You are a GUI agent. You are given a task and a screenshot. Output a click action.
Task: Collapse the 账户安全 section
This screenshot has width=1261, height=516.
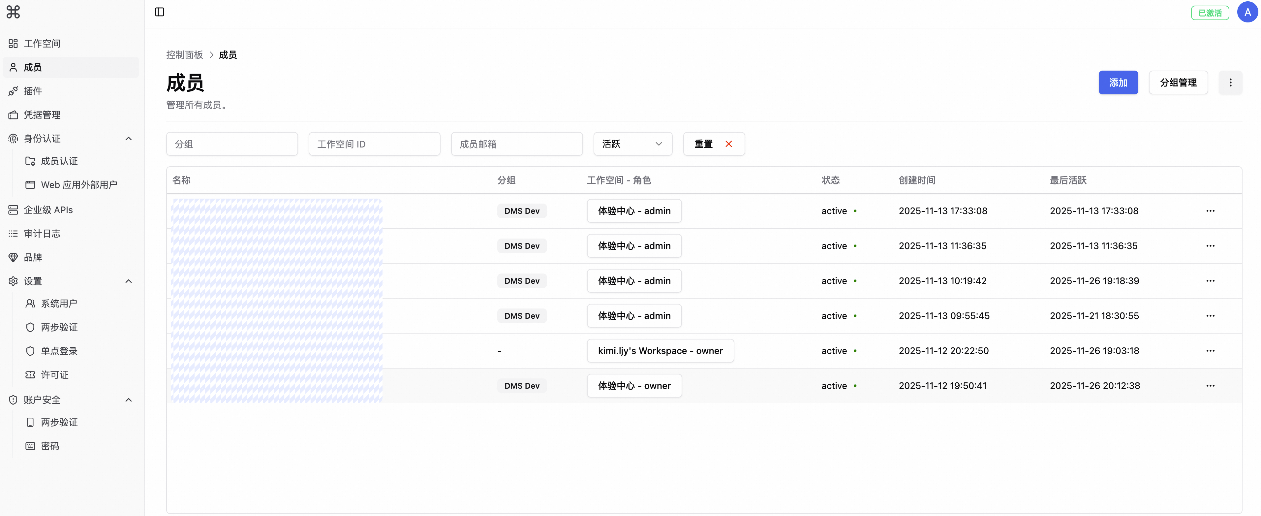(129, 400)
